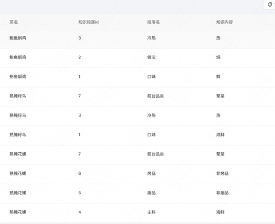Screen dimensions: 275x224
Task: Select the 做法 cell in the 鲍鱼焖鸡 row
Action: tap(151, 57)
